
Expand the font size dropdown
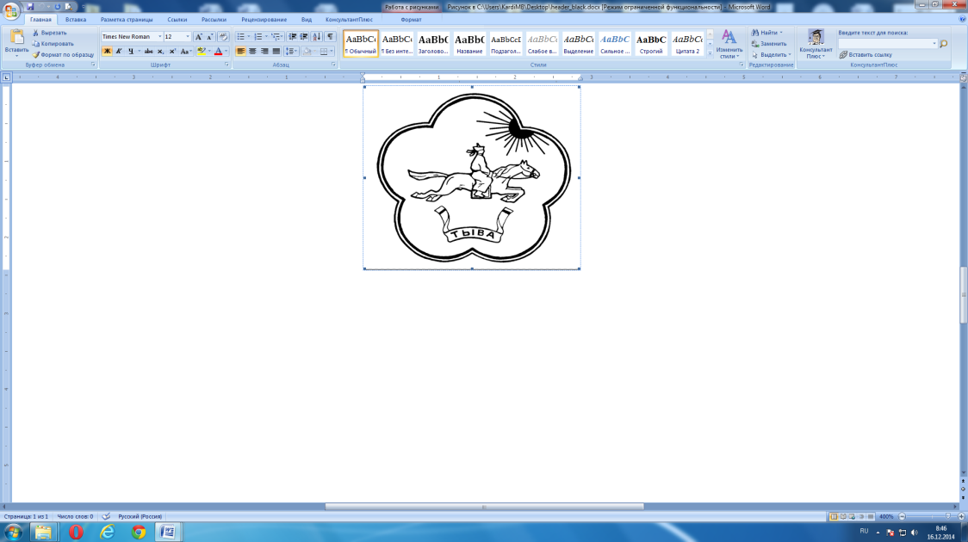click(188, 37)
